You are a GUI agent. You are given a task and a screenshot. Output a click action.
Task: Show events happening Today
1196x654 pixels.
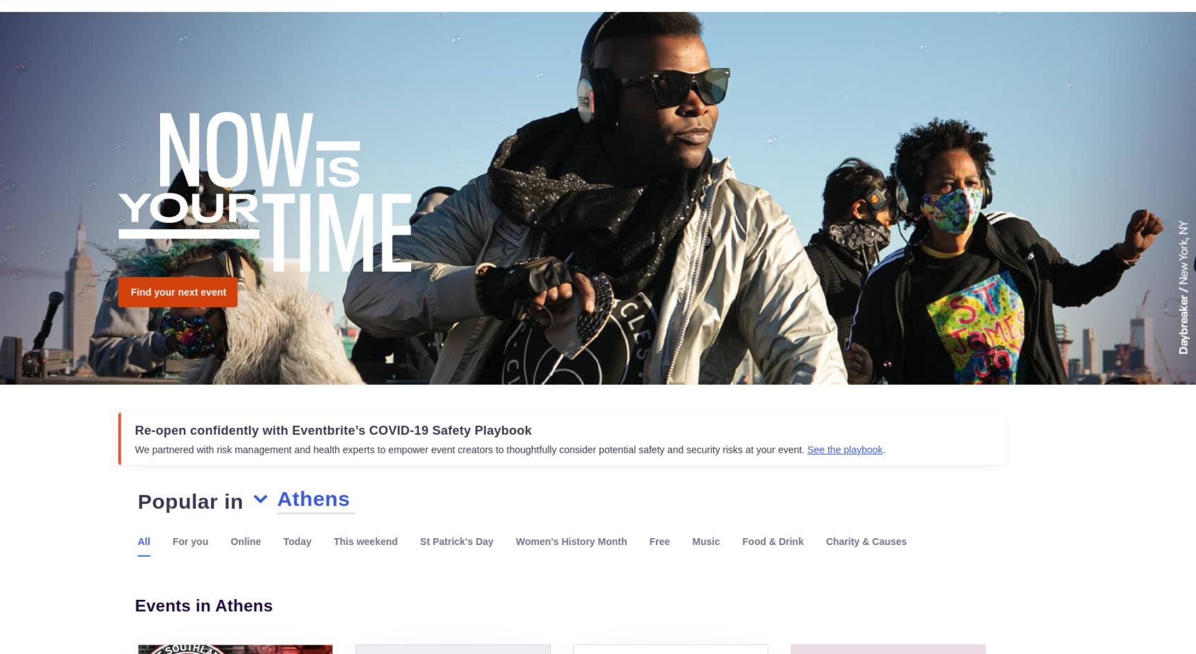coord(297,542)
